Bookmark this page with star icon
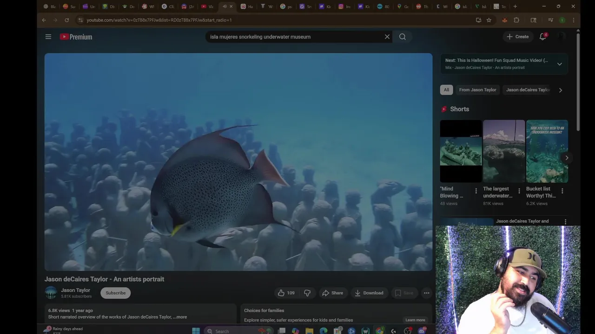The width and height of the screenshot is (595, 334). (489, 20)
